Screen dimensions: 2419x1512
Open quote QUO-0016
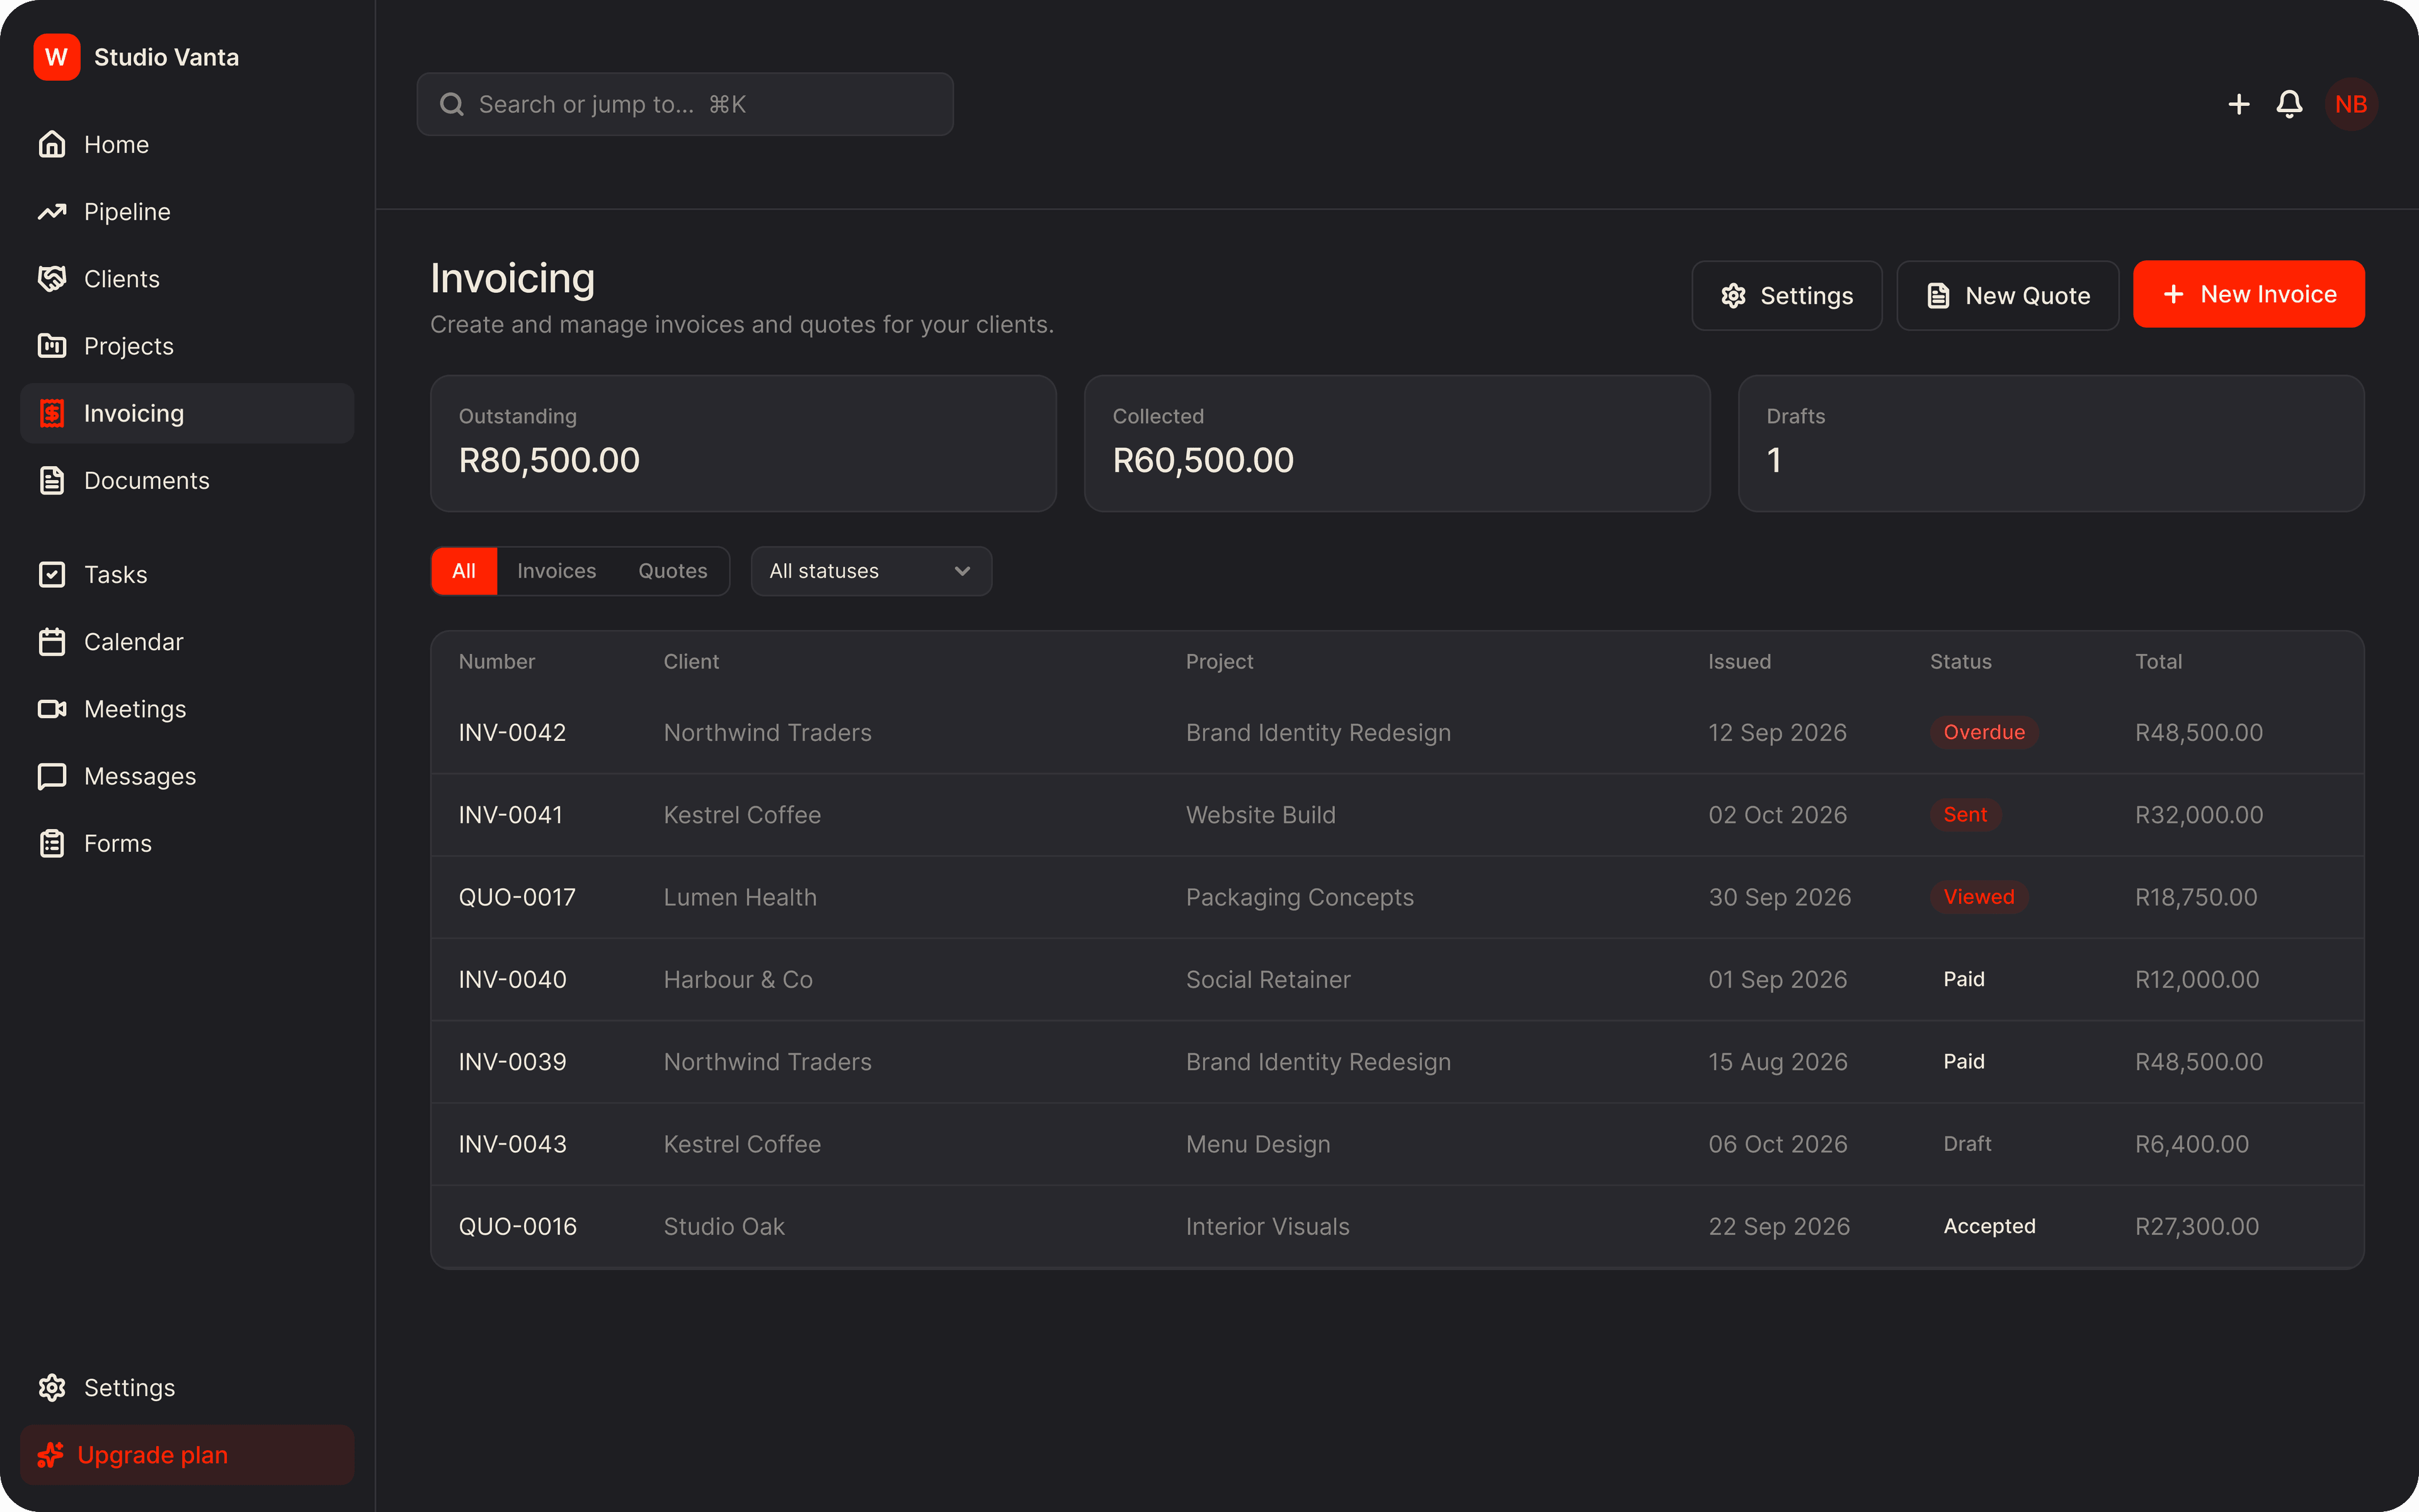click(1397, 1226)
